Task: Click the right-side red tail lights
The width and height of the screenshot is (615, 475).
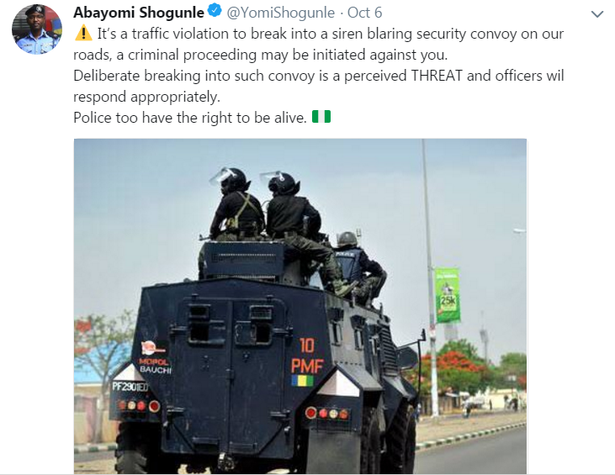Action: [326, 413]
